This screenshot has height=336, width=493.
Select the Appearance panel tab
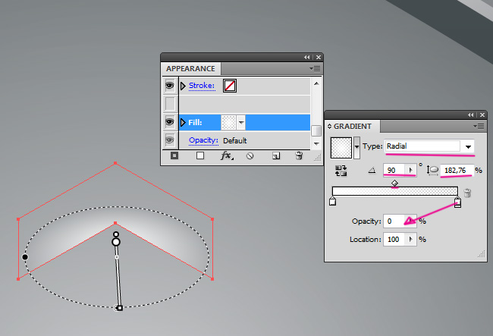tap(191, 68)
